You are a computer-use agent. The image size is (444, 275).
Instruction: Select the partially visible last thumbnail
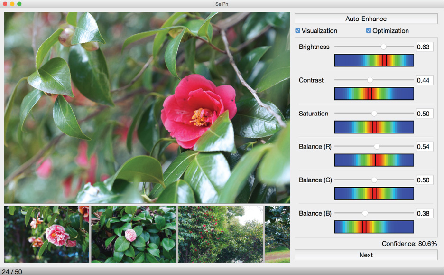click(277, 234)
